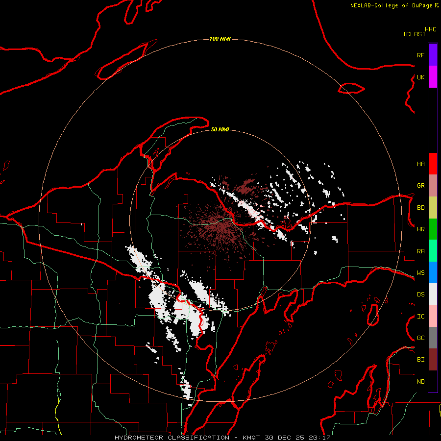This screenshot has height=441, width=441.
Task: Click the ND black legend swatch
Action: point(433,381)
